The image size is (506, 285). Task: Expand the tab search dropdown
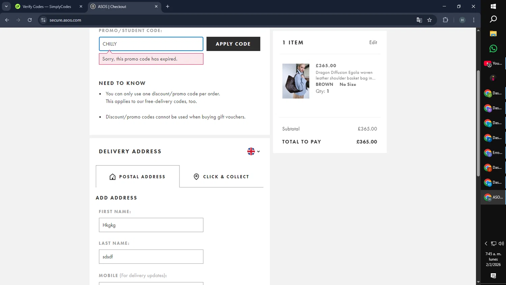coord(6,6)
